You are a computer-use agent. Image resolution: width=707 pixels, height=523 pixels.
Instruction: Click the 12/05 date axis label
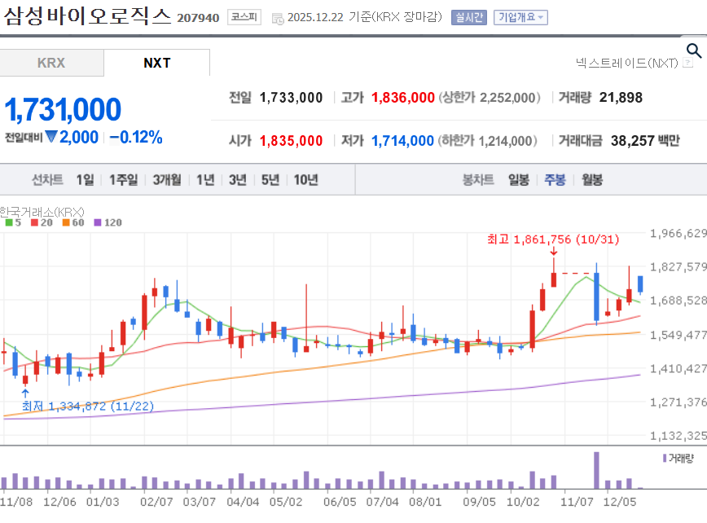click(620, 502)
